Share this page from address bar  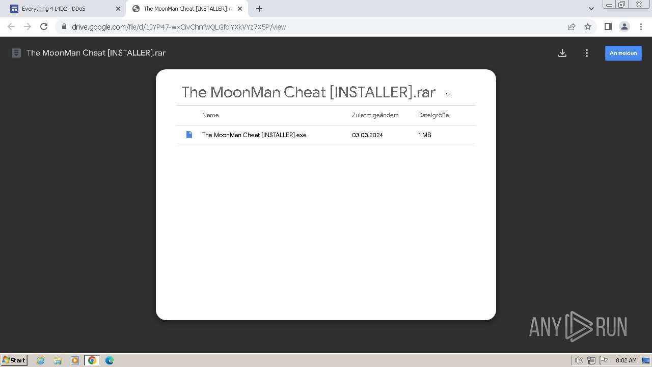click(x=572, y=27)
